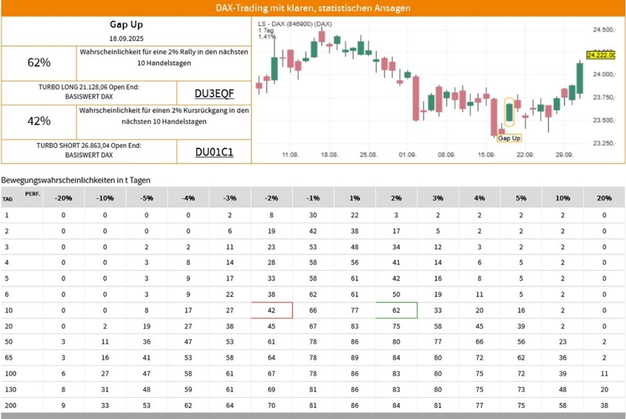
Task: Click the orange DAX-Trading header banner
Action: tap(313, 8)
